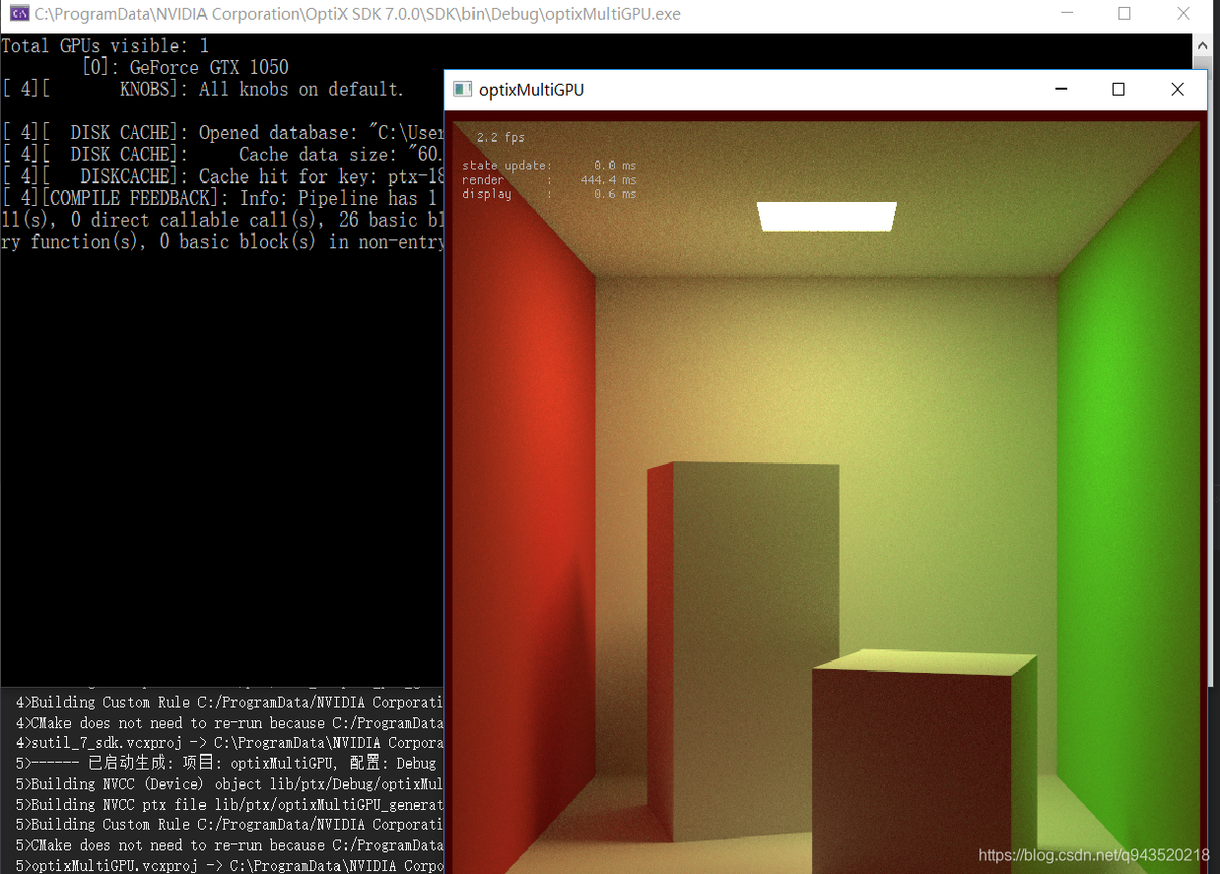Click the ceiling light in the render view
The width and height of the screenshot is (1220, 874).
click(826, 215)
